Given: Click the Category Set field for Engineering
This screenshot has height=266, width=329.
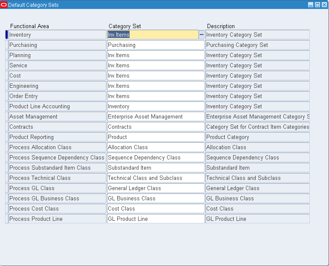Looking at the screenshot, I should pyautogui.click(x=156, y=86).
